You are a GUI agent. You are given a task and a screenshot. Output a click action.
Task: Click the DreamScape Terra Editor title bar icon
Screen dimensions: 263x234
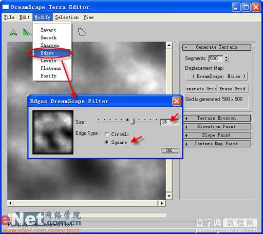click(x=6, y=7)
